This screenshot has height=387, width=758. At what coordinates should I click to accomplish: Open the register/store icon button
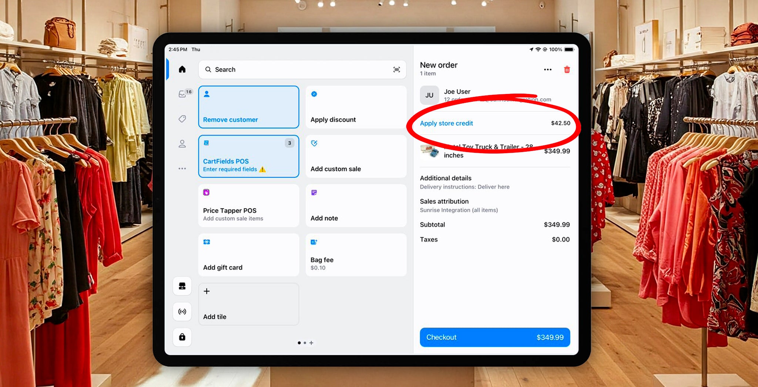pos(182,286)
